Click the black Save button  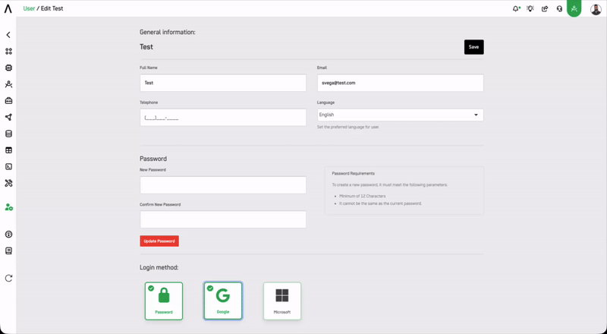(x=473, y=47)
